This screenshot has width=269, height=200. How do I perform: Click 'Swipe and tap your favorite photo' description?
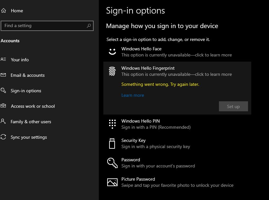click(177, 185)
